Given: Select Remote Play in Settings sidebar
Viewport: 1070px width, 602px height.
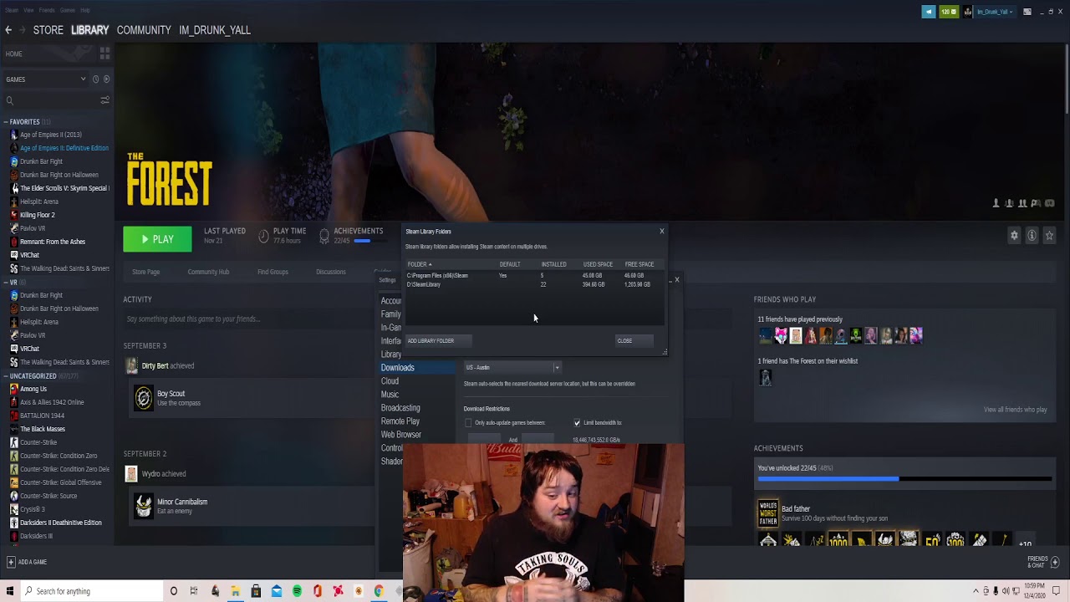Looking at the screenshot, I should point(400,421).
